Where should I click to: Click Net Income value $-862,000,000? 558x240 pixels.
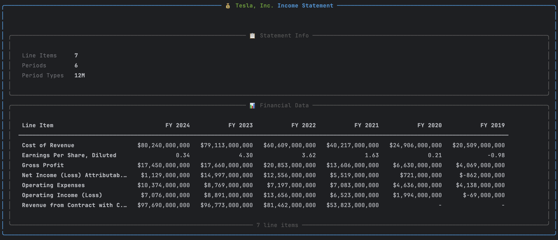coord(482,175)
